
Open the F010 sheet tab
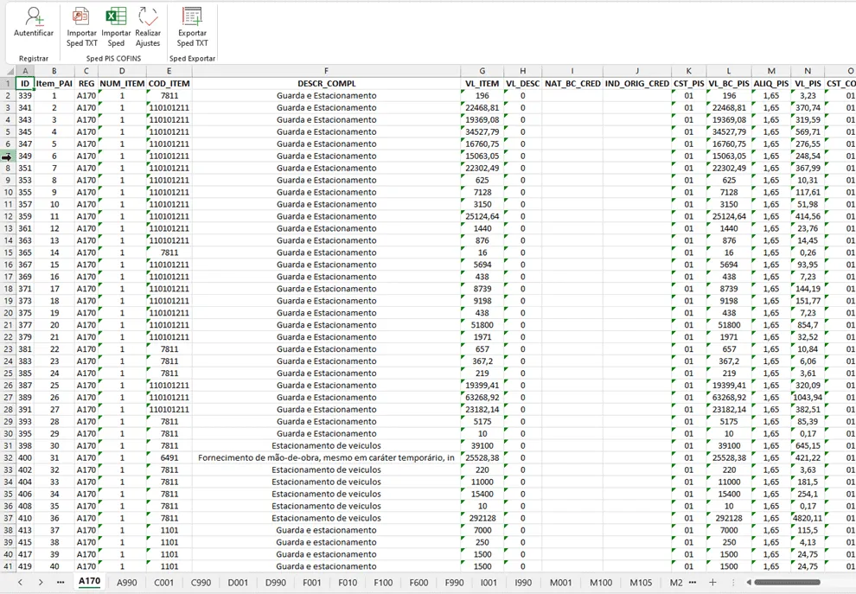click(348, 583)
